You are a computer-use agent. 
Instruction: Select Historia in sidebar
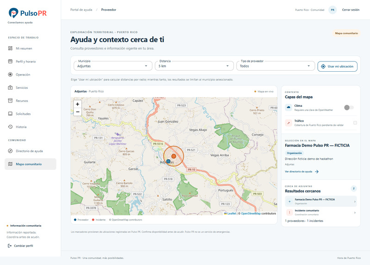tap(31, 127)
